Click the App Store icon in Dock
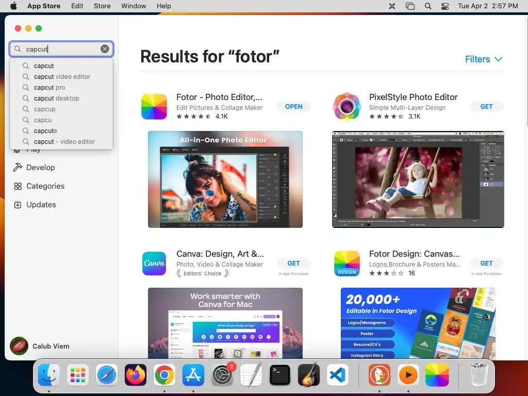The image size is (528, 396). tap(193, 375)
